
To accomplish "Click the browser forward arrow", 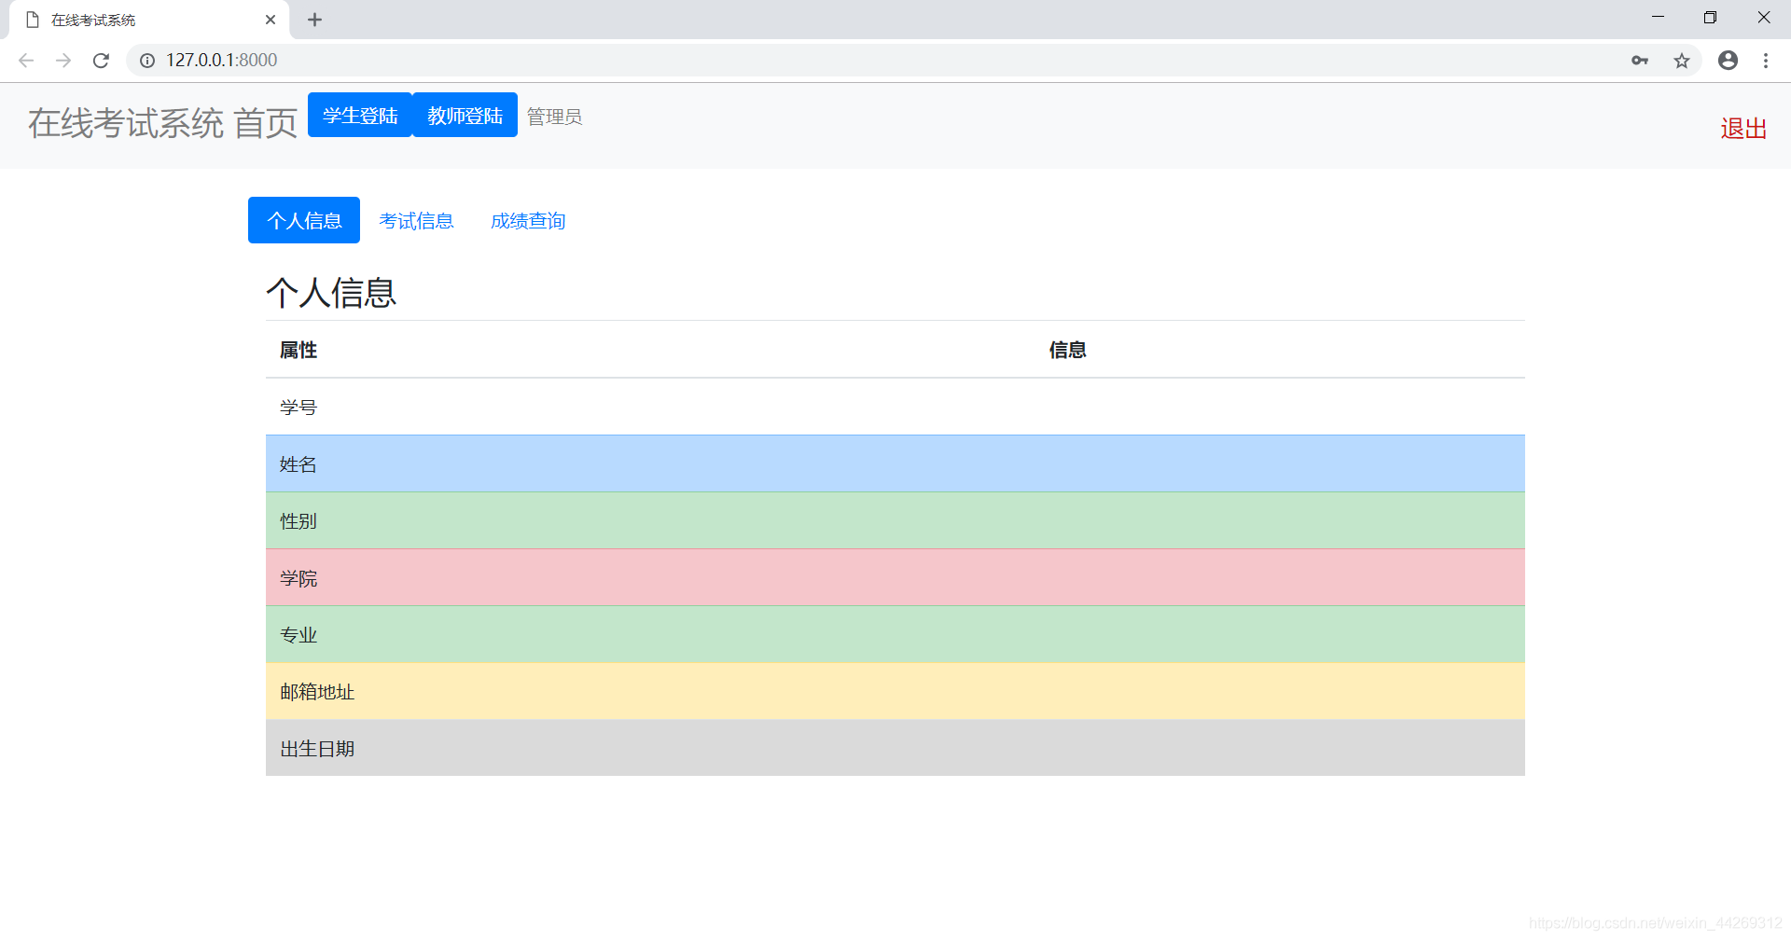I will pyautogui.click(x=63, y=61).
